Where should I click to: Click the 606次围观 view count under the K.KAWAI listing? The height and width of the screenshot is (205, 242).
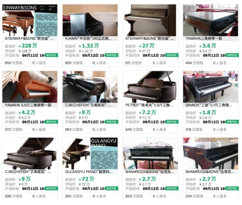(x=74, y=63)
